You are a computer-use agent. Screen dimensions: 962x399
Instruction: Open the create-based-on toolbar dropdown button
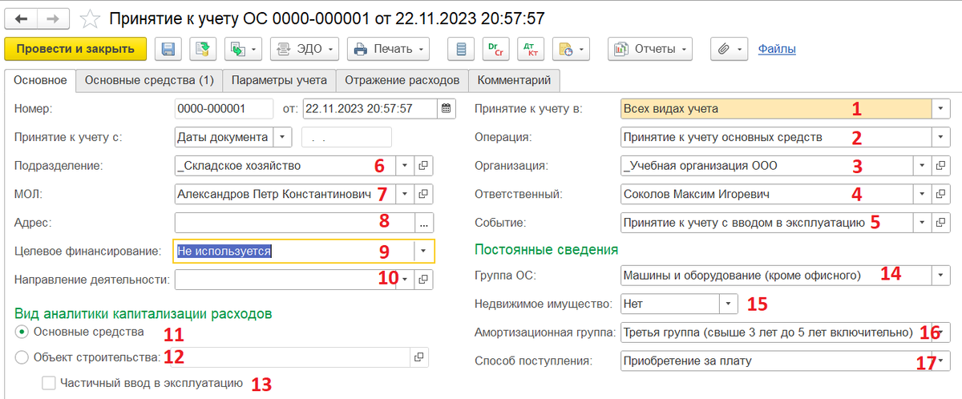tap(244, 49)
